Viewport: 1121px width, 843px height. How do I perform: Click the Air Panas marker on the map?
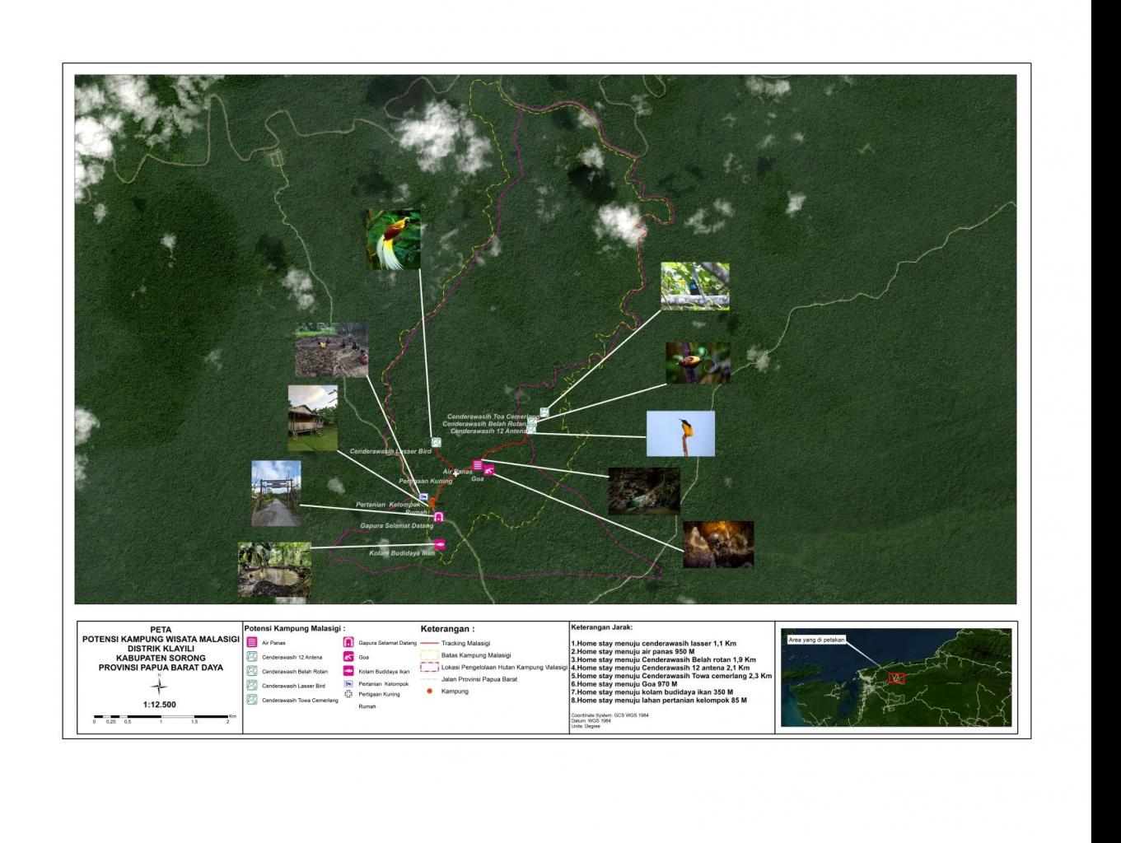(x=478, y=465)
